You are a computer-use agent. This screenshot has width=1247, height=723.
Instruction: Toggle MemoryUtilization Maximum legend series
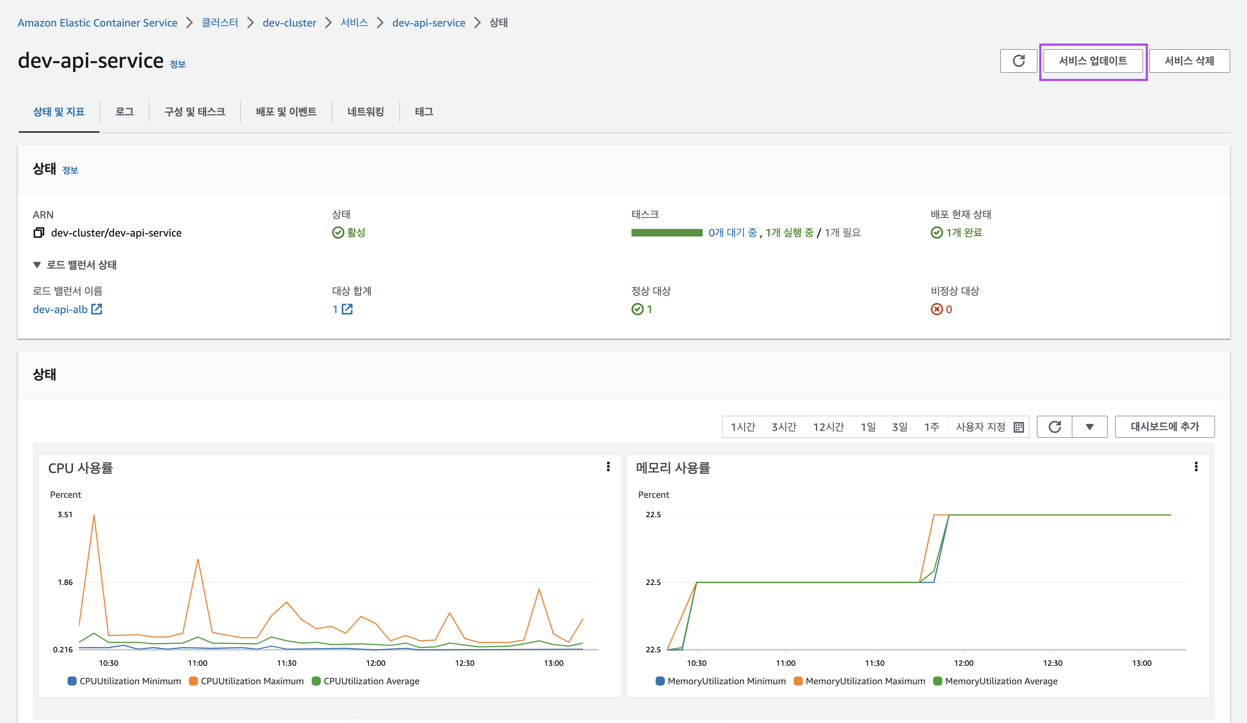pyautogui.click(x=860, y=681)
